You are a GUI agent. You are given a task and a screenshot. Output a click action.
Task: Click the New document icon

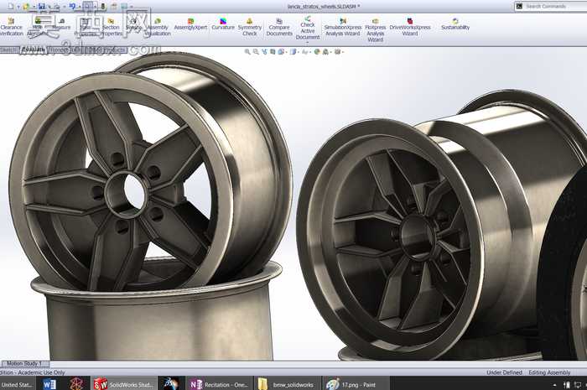pos(10,7)
